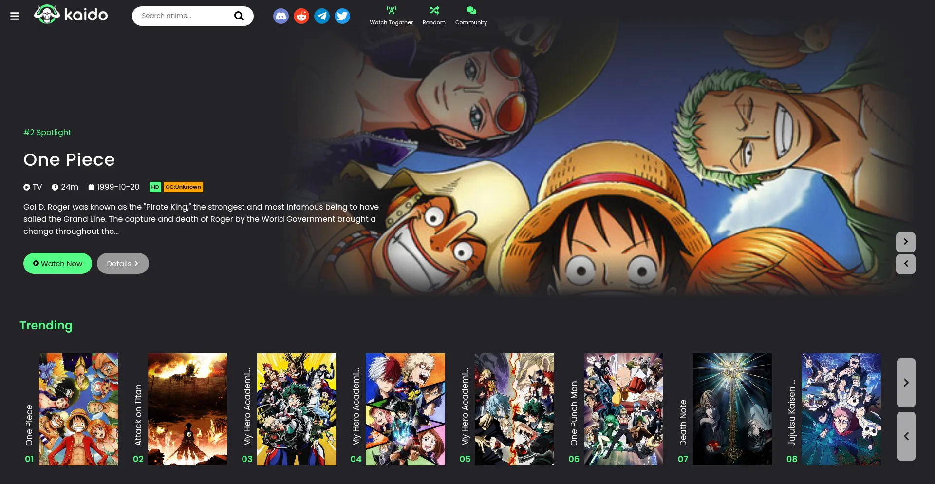The width and height of the screenshot is (935, 484).
Task: Open One Piece Details
Action: point(123,263)
